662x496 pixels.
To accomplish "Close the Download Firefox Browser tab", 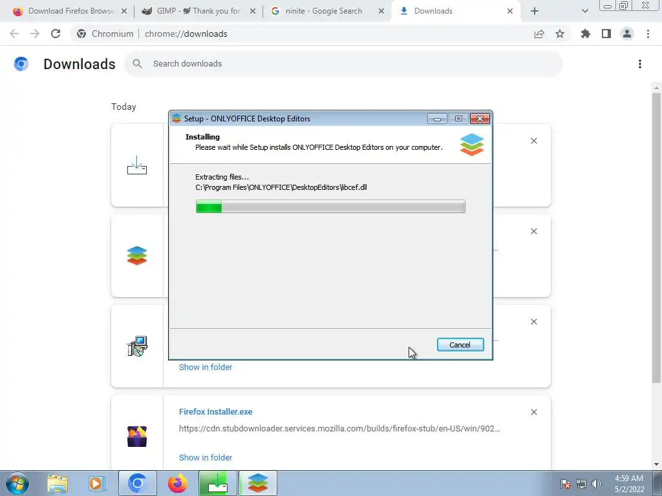I will tap(124, 12).
